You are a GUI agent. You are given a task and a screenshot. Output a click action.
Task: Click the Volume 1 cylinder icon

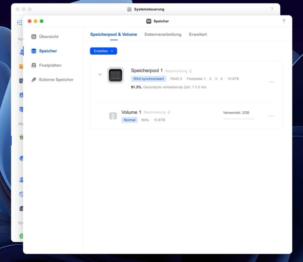tap(112, 116)
